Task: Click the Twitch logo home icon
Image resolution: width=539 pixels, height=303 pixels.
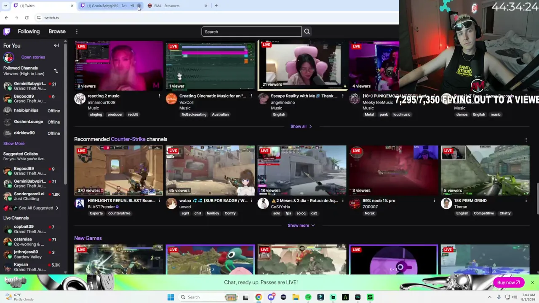Action: point(7,32)
